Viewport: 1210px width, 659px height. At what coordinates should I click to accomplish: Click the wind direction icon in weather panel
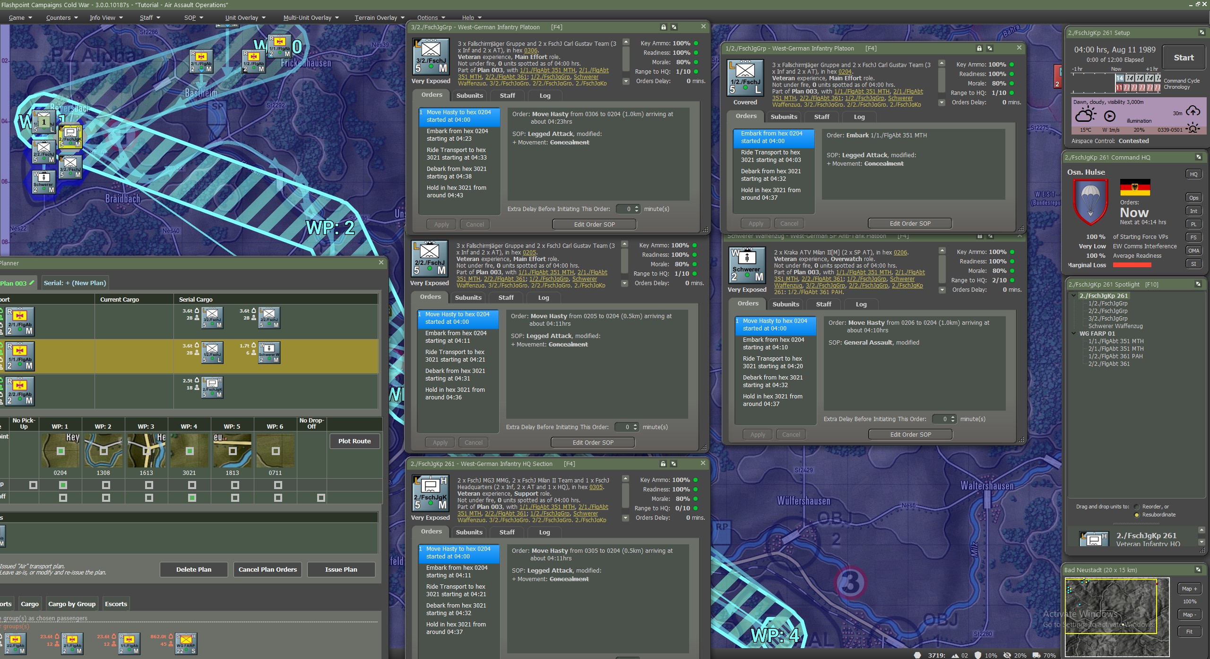click(1109, 116)
